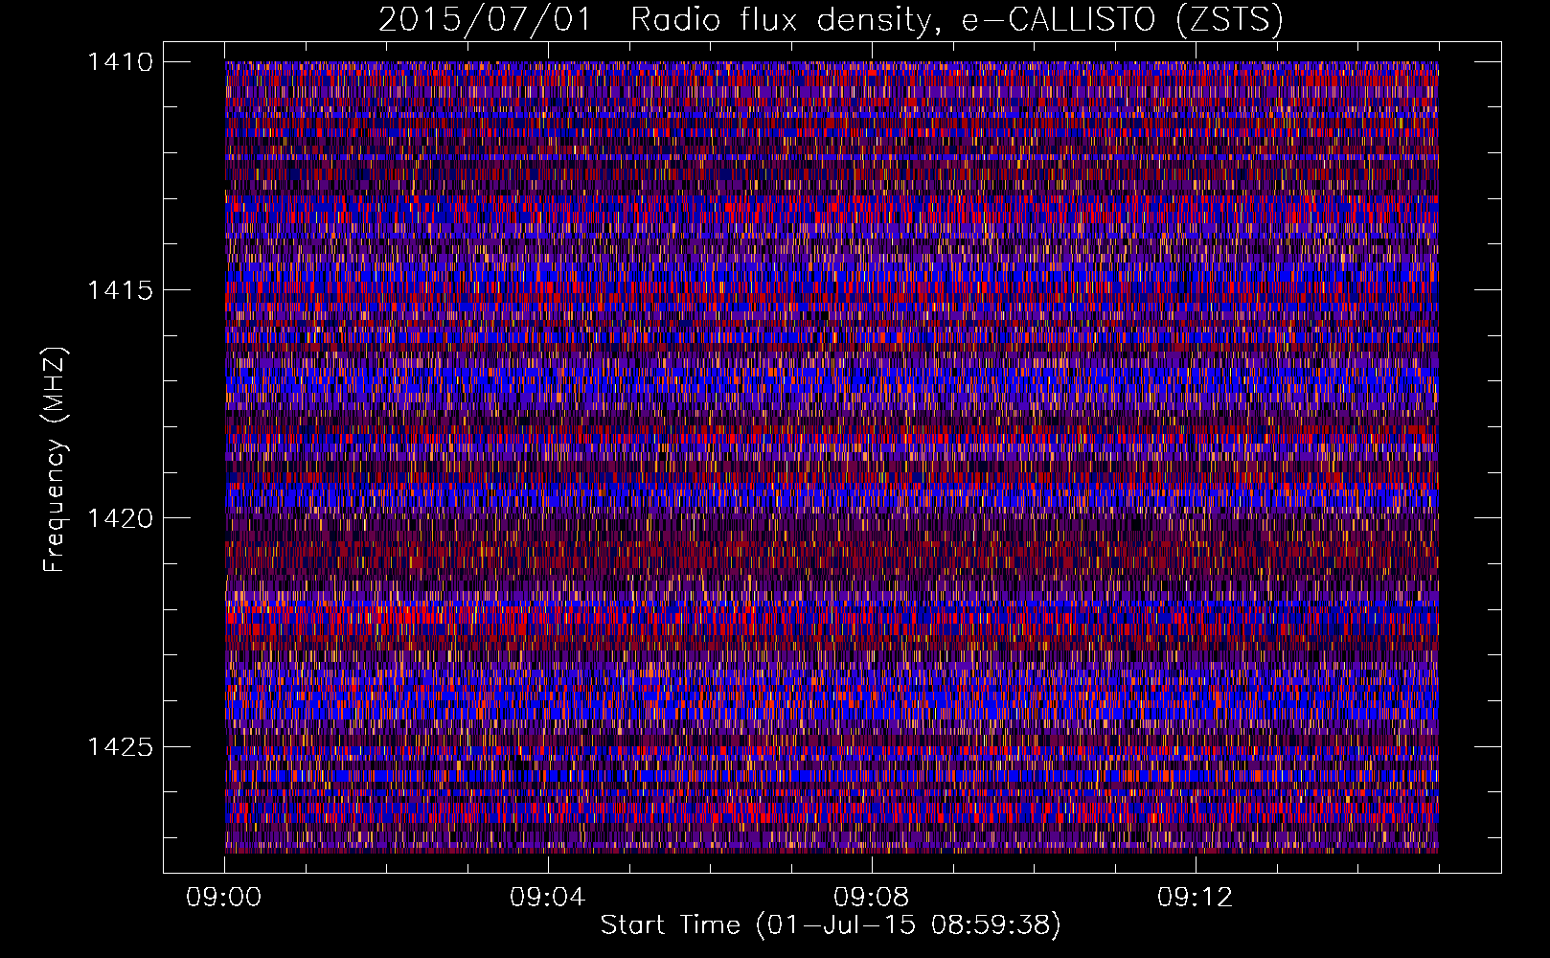Image resolution: width=1550 pixels, height=958 pixels.
Task: Click the 'Start Time (01-Jul-15 08:59:38)' label
Action: pos(831,925)
